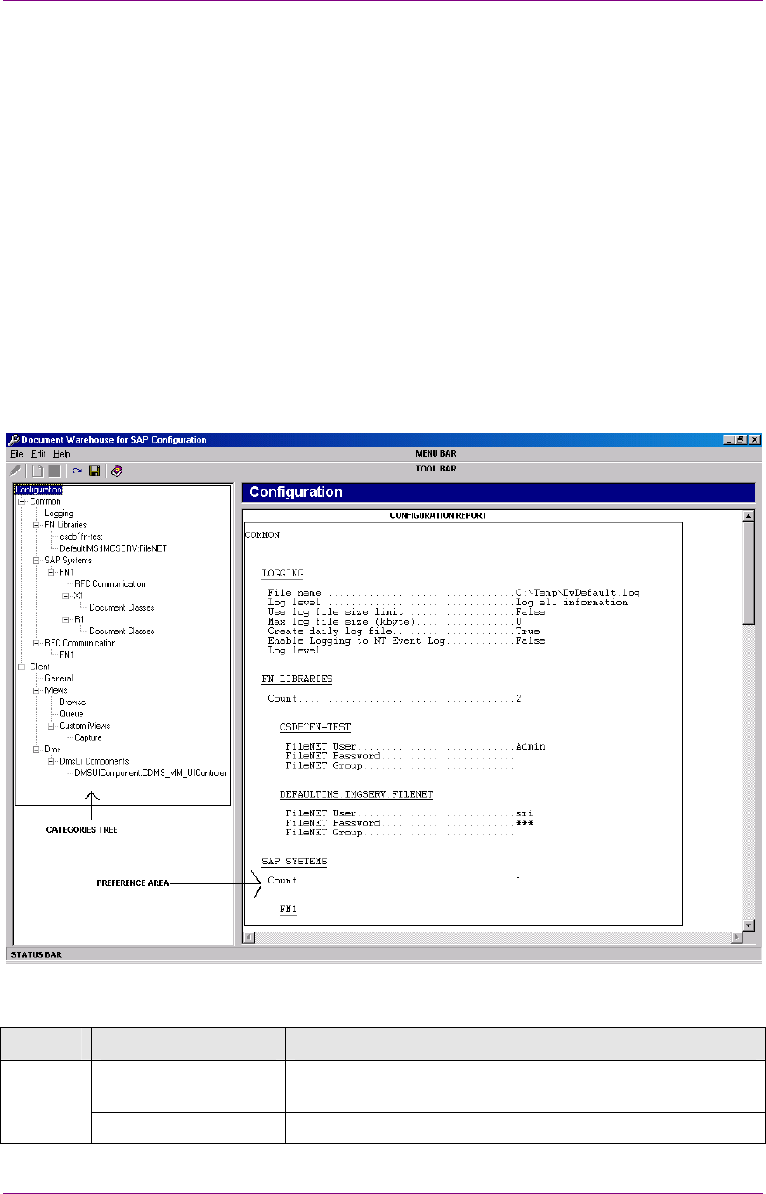The width and height of the screenshot is (766, 1194).
Task: Click the pencil edit toolbar icon
Action: pos(15,470)
